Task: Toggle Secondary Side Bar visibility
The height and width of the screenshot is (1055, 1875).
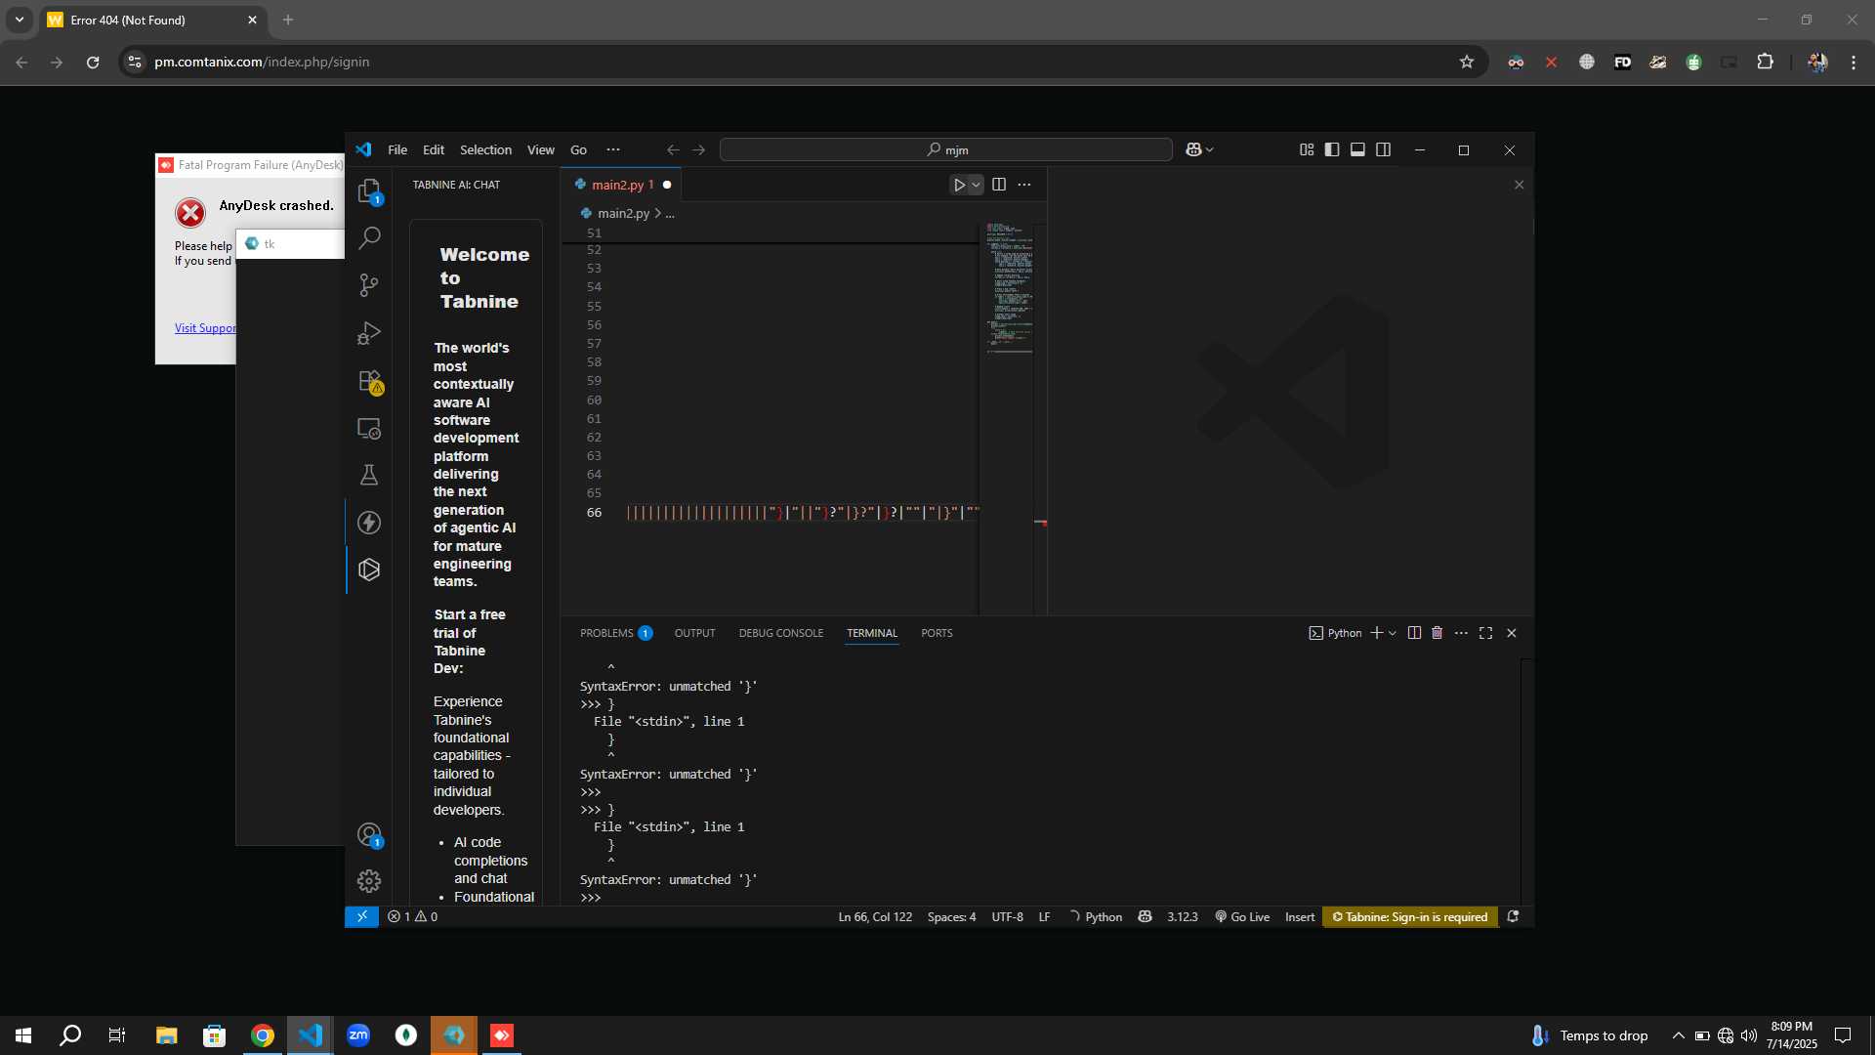Action: pos(1384,149)
